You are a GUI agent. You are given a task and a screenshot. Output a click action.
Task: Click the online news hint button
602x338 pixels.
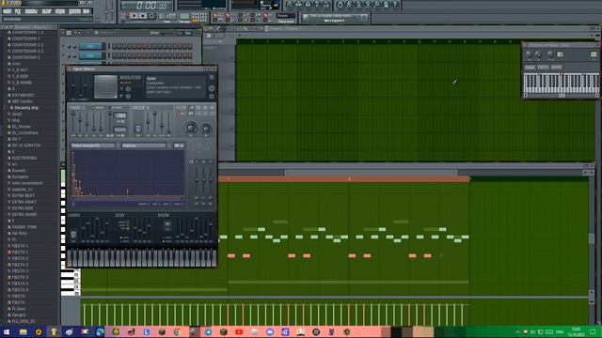pyautogui.click(x=335, y=18)
